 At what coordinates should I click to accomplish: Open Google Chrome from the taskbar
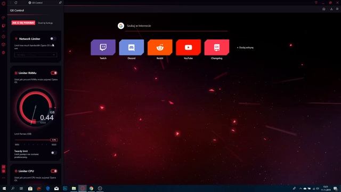(91, 188)
